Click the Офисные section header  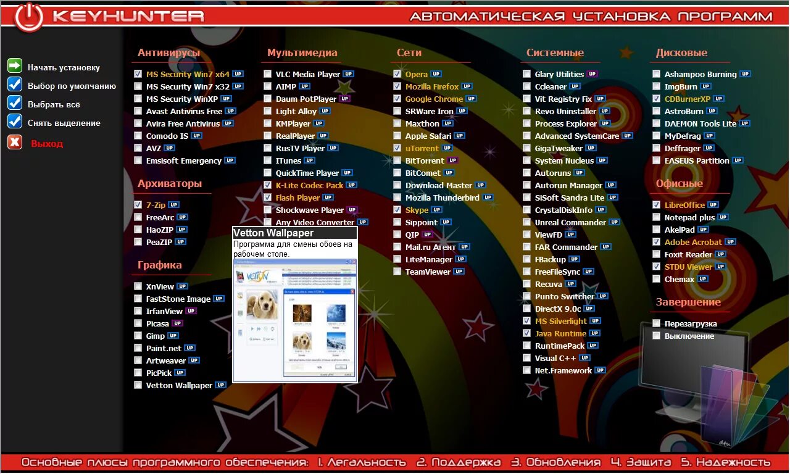pyautogui.click(x=680, y=184)
